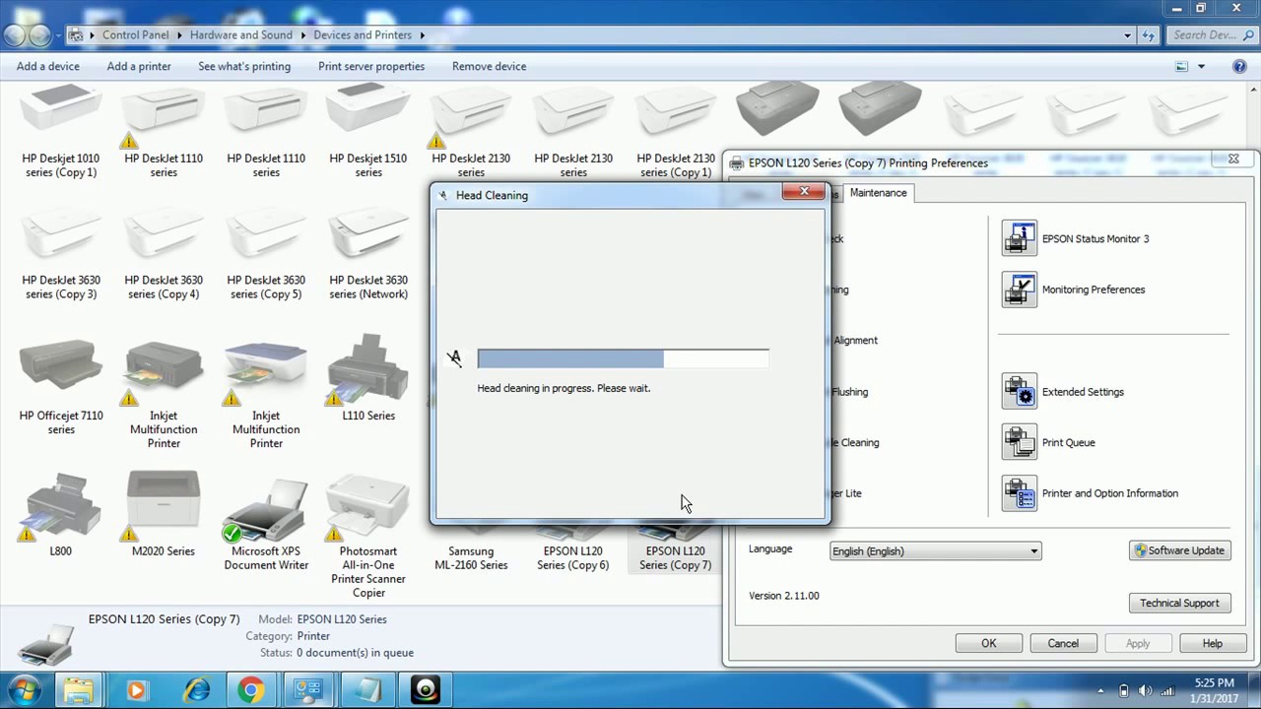
Task: Click Add a printer
Action: (x=139, y=66)
